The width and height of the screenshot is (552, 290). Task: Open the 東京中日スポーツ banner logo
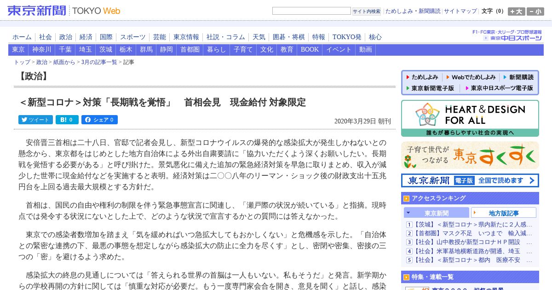point(512,38)
